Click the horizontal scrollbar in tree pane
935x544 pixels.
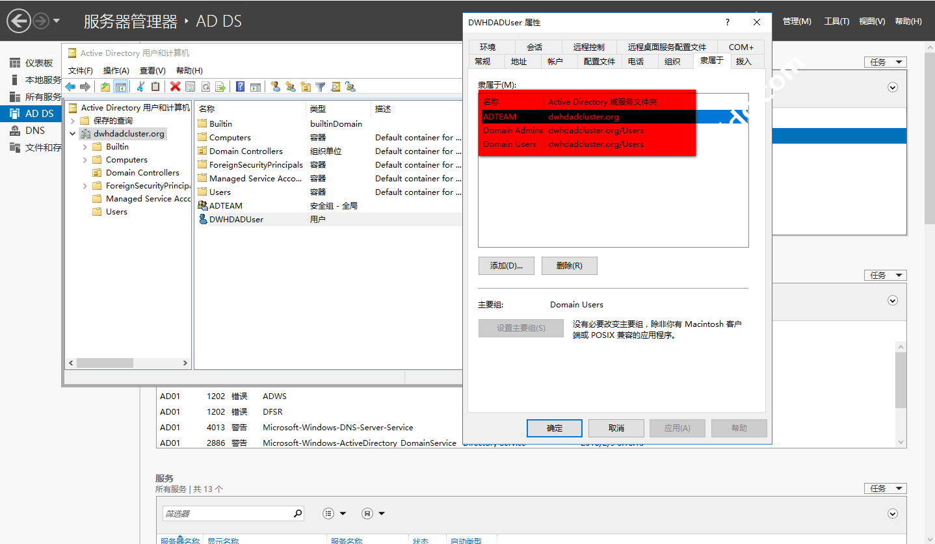(104, 363)
